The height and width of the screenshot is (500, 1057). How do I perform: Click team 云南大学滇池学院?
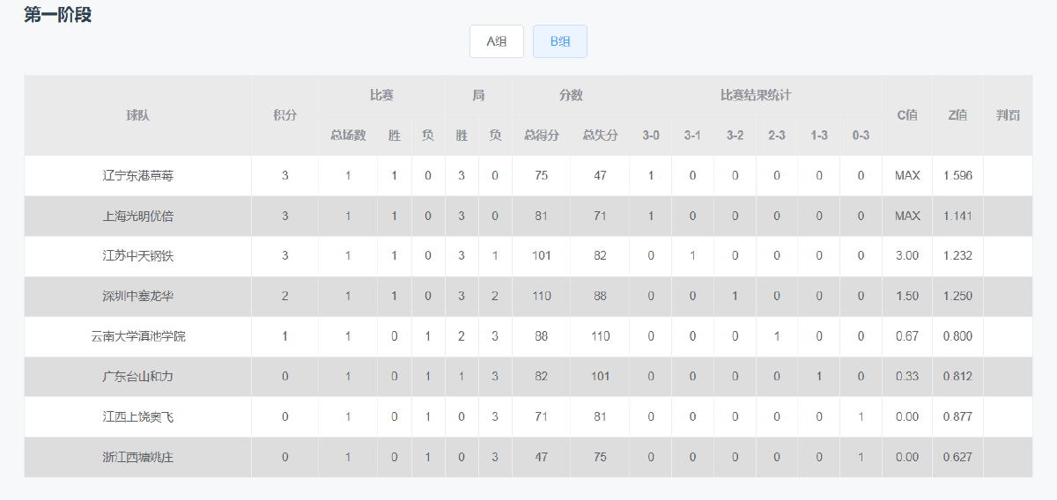coord(138,336)
